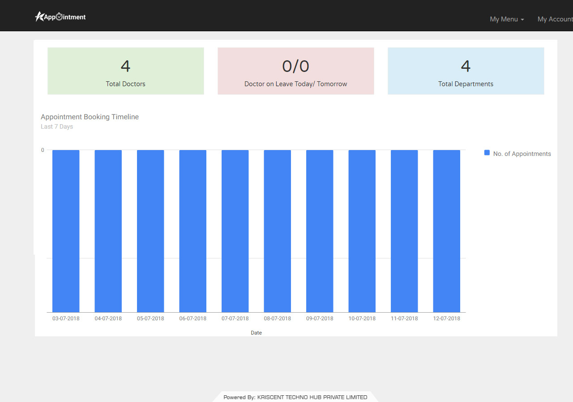Image resolution: width=573 pixels, height=402 pixels.
Task: Click the 12-07-2018 axis date label
Action: [447, 318]
